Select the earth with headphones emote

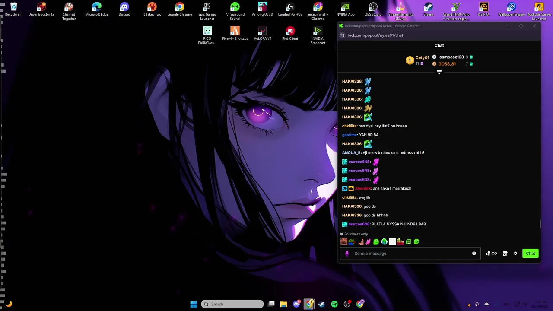click(384, 242)
